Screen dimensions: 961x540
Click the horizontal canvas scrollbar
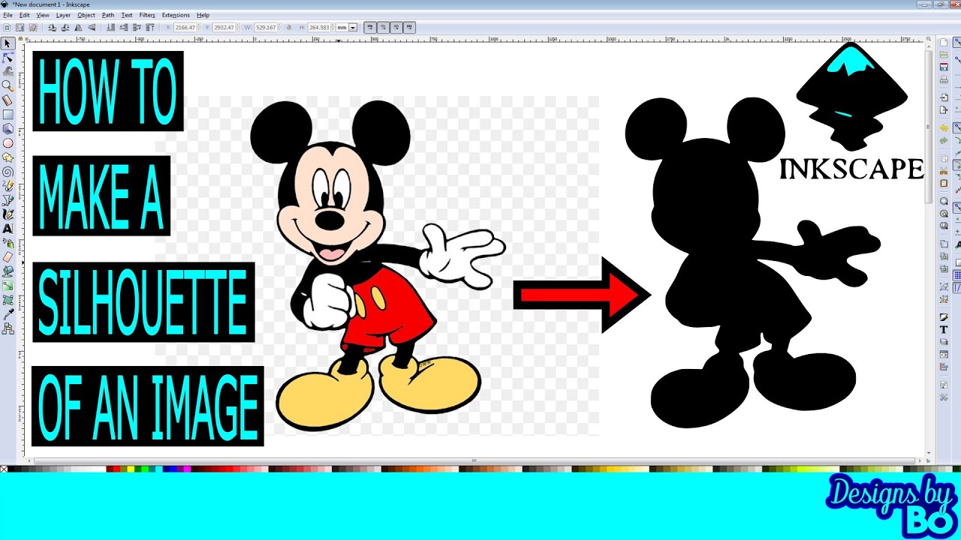pyautogui.click(x=473, y=460)
